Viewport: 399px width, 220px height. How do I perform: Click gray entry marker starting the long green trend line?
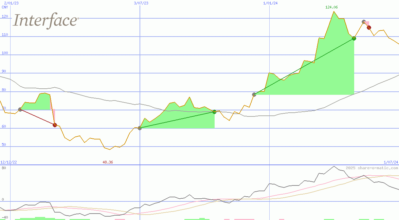(254, 94)
